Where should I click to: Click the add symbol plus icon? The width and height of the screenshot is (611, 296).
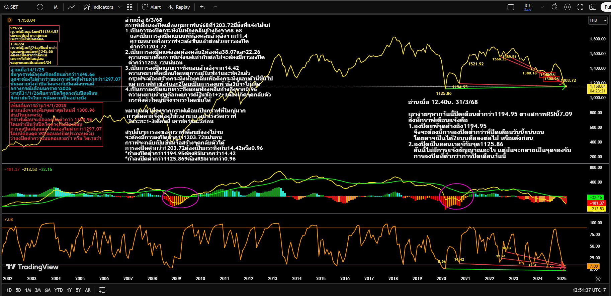40,7
